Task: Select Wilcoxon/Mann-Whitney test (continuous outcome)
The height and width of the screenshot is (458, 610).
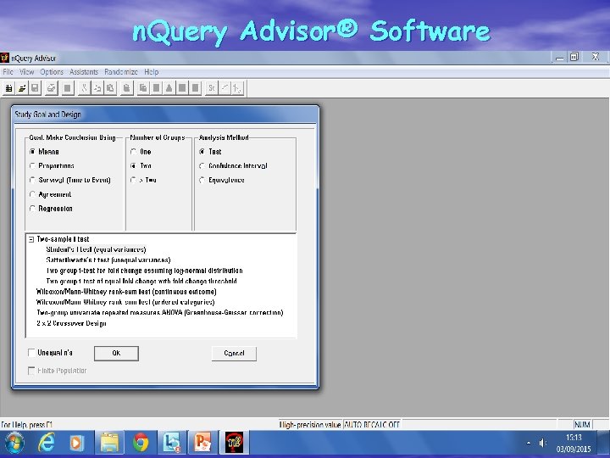Action: [x=126, y=291]
